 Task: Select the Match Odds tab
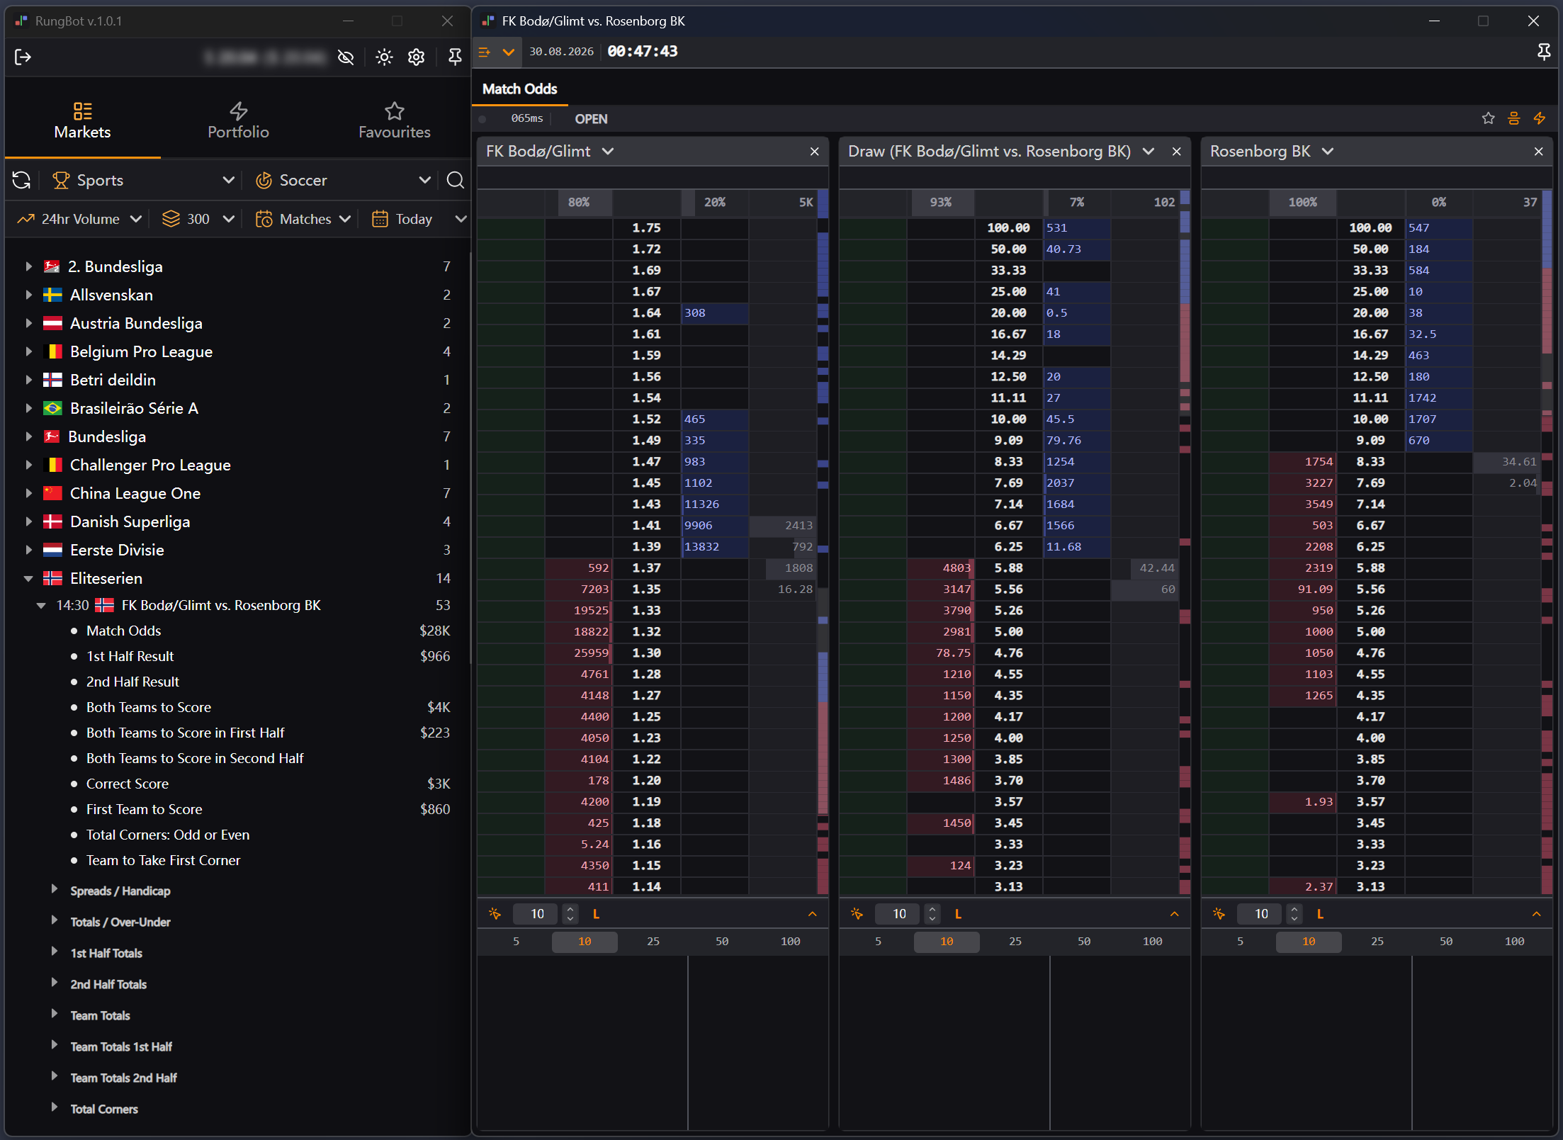[x=519, y=89]
